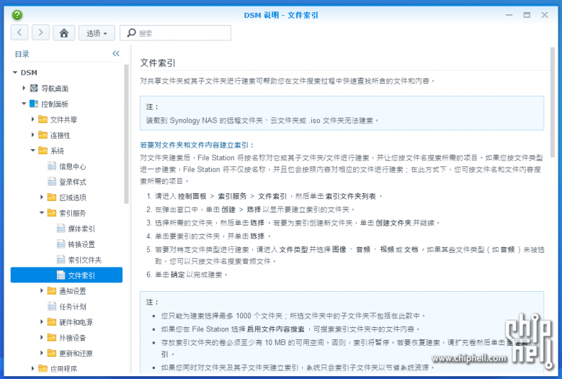Collapse the 索引服务 folder node
The height and width of the screenshot is (379, 562).
[x=42, y=213]
